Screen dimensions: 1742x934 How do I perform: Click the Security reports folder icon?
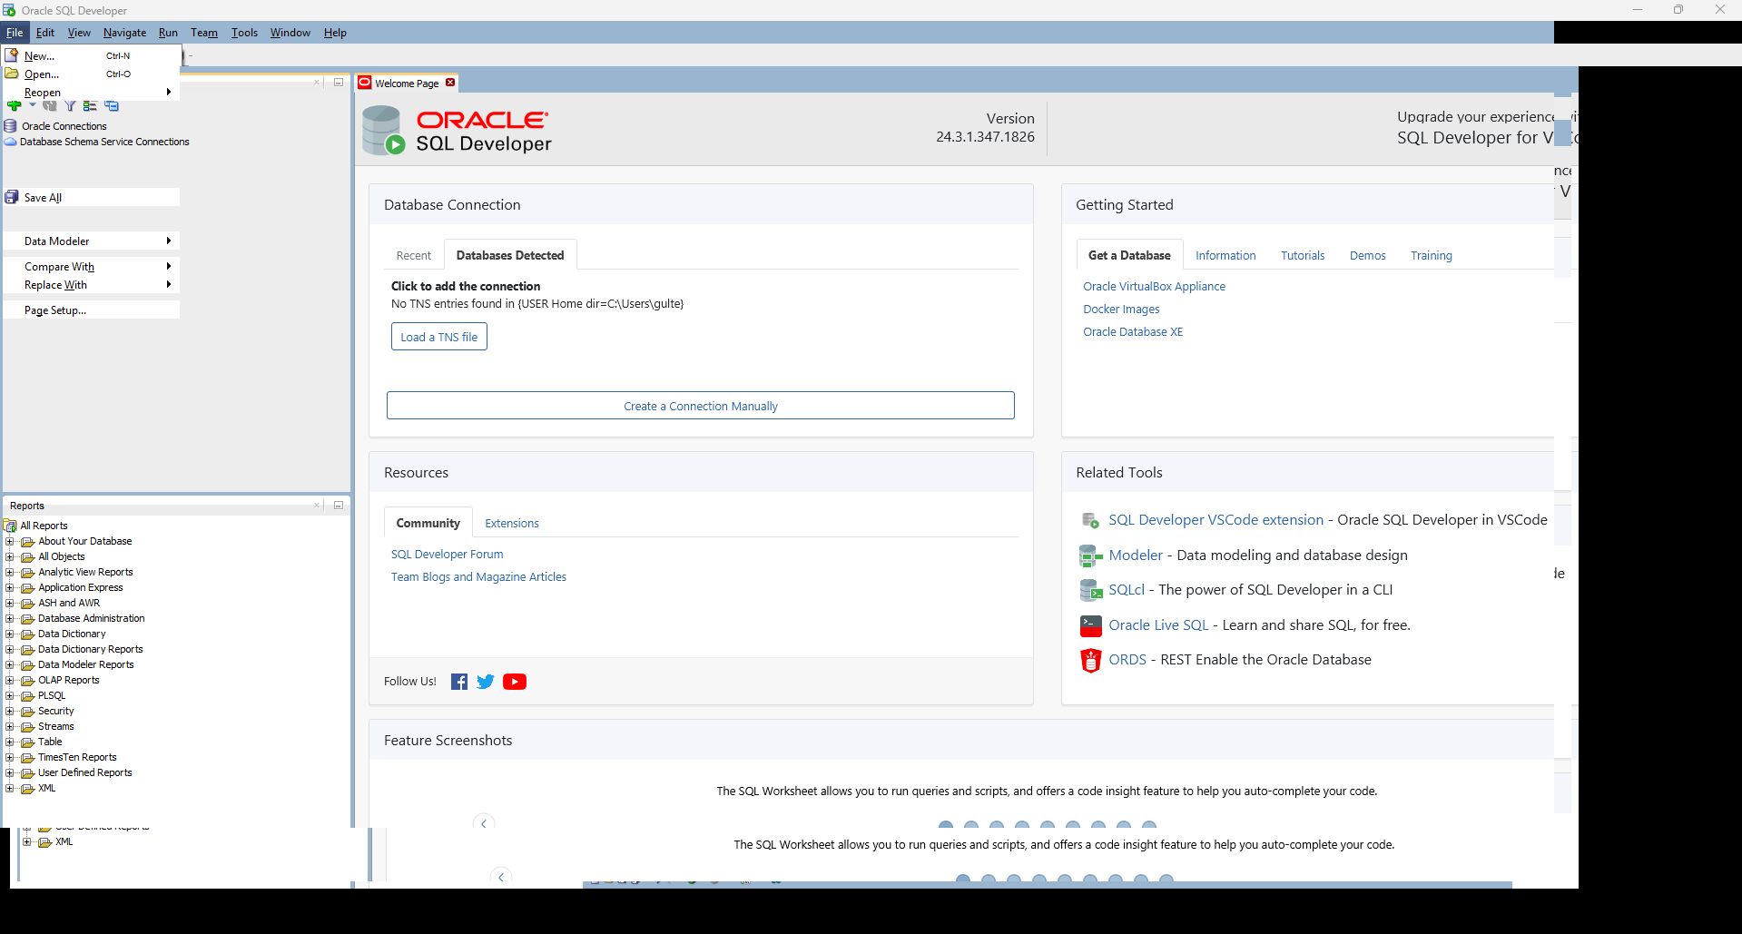point(27,712)
